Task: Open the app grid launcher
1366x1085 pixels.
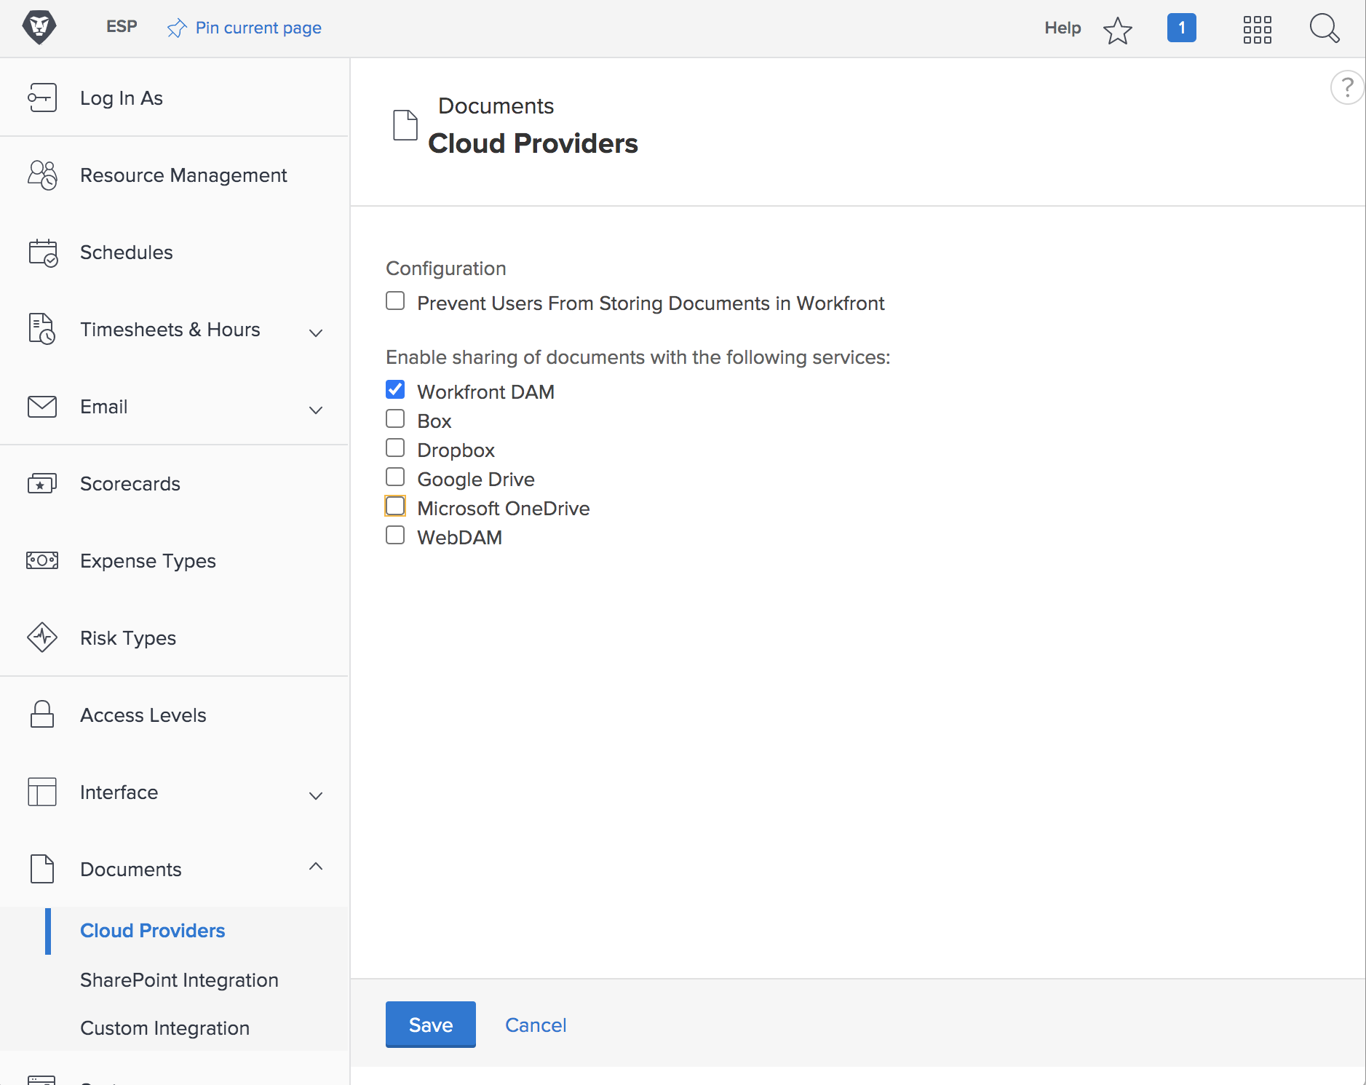Action: pyautogui.click(x=1258, y=28)
